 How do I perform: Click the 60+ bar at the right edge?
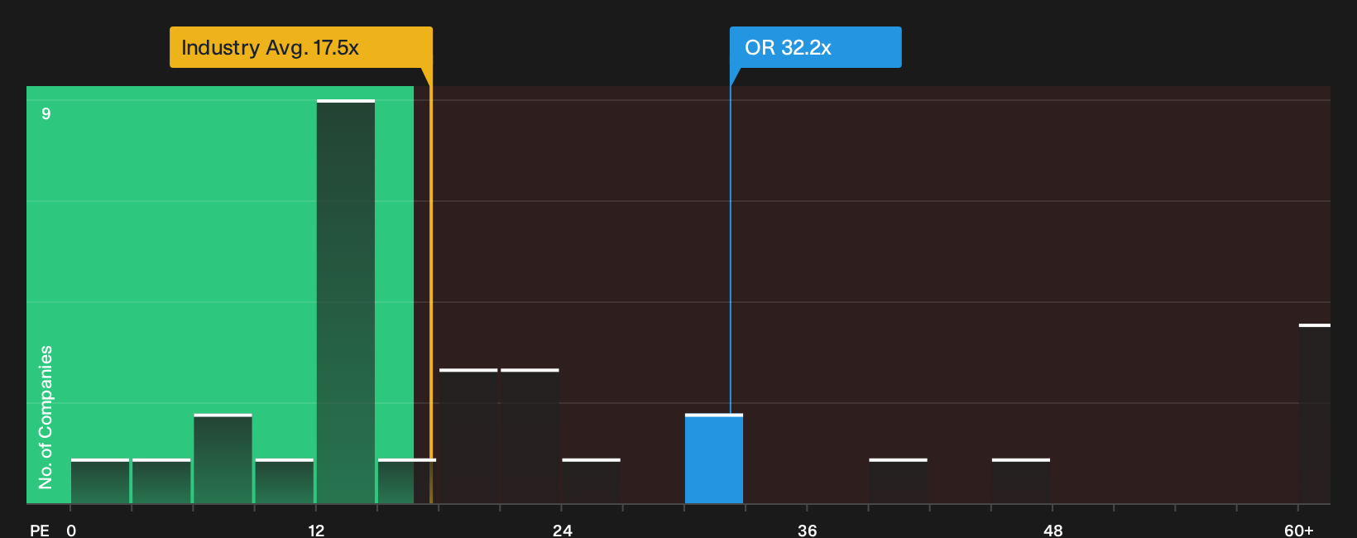point(1315,414)
